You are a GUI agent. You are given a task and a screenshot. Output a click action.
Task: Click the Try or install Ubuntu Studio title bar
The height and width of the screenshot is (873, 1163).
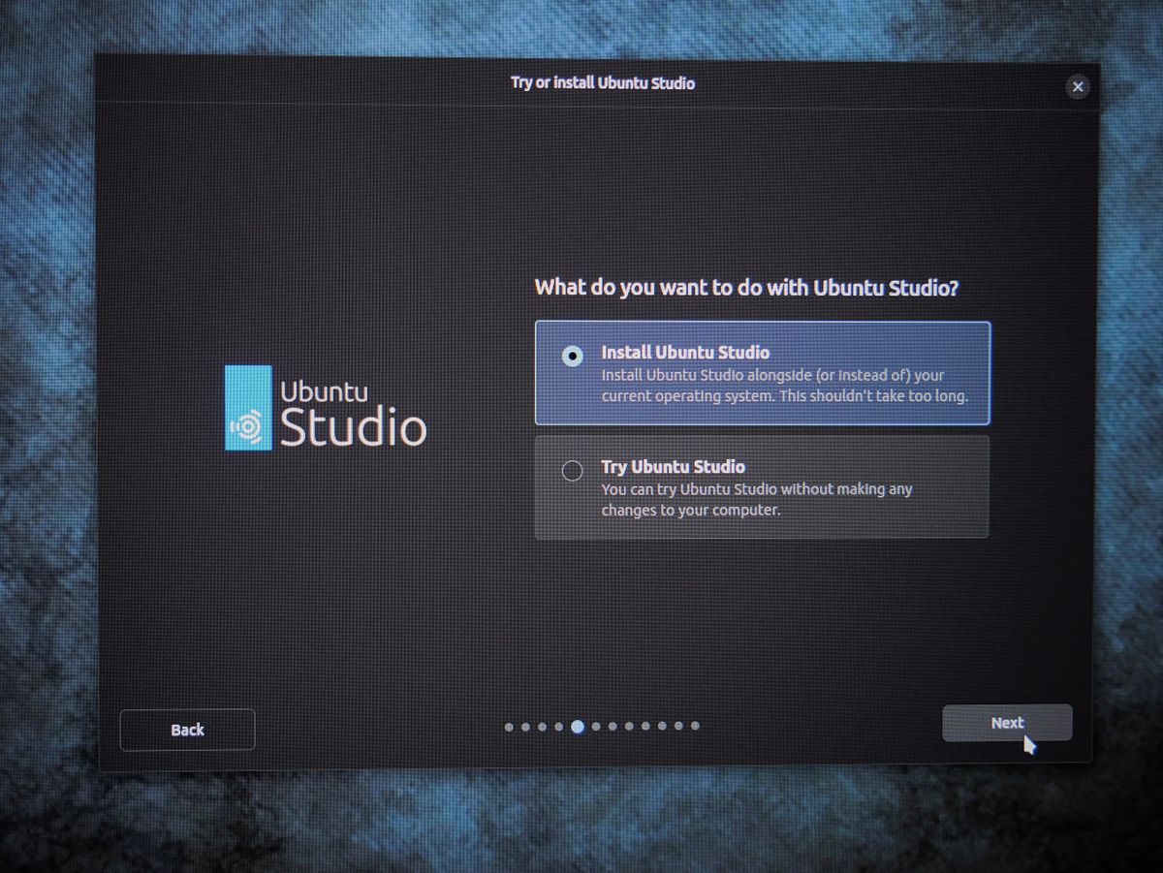coord(603,84)
